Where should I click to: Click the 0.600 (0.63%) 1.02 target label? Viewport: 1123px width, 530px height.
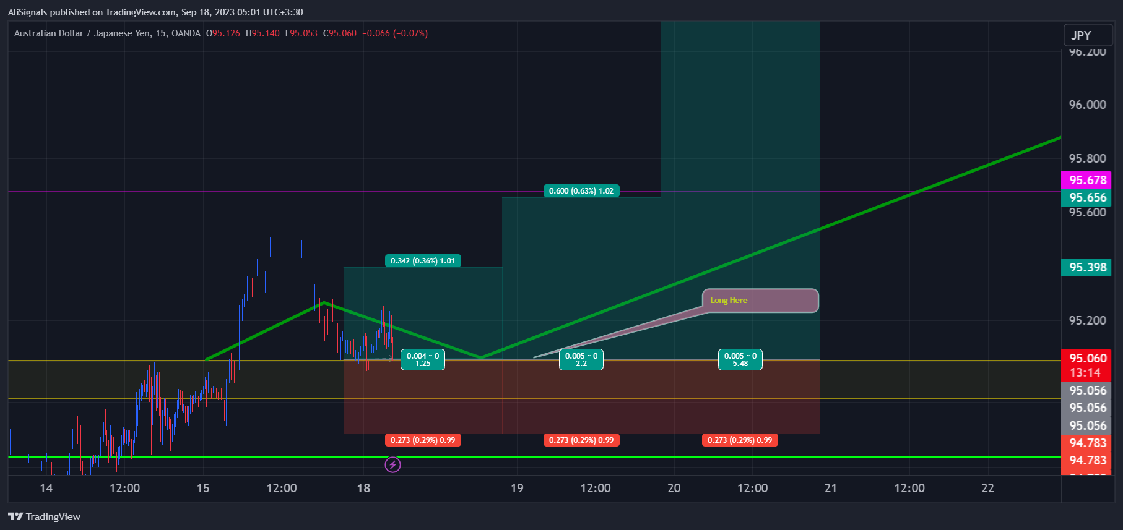coord(581,191)
